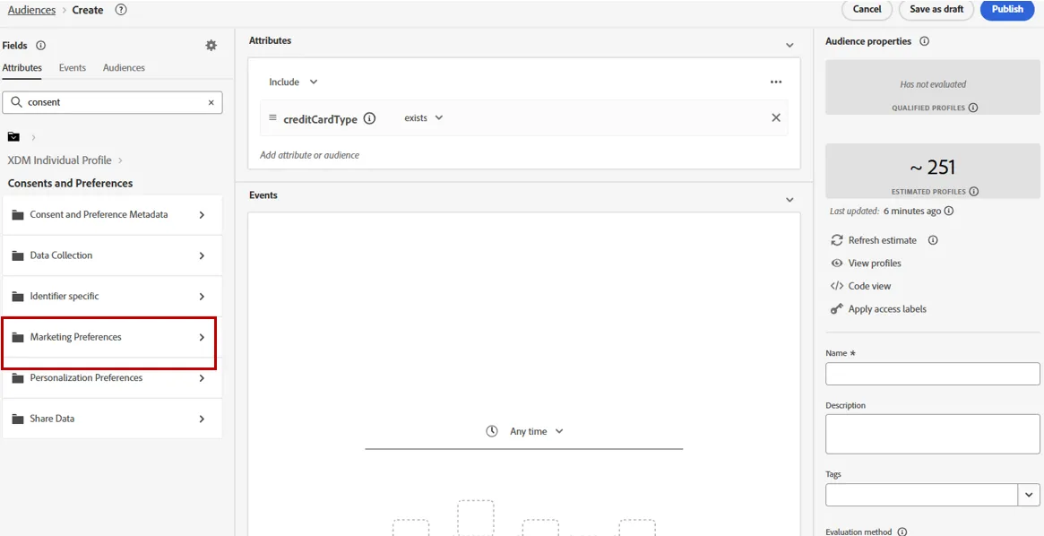Collapse the Attributes section

[789, 46]
